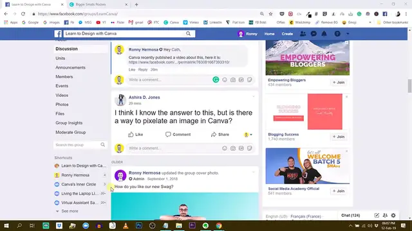Image resolution: width=412 pixels, height=231 pixels.
Task: Click Grammarly icon in upper comment box
Action: point(216,80)
